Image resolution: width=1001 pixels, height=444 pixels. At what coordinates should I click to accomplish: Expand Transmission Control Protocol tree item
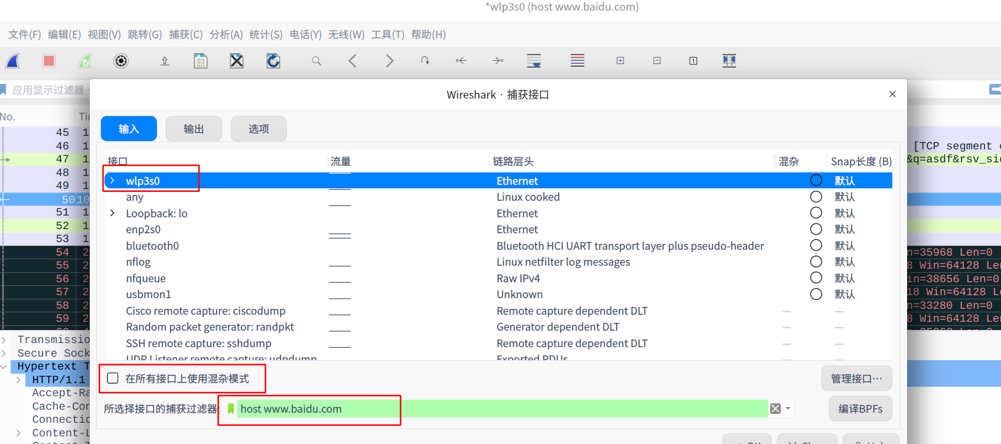4,339
